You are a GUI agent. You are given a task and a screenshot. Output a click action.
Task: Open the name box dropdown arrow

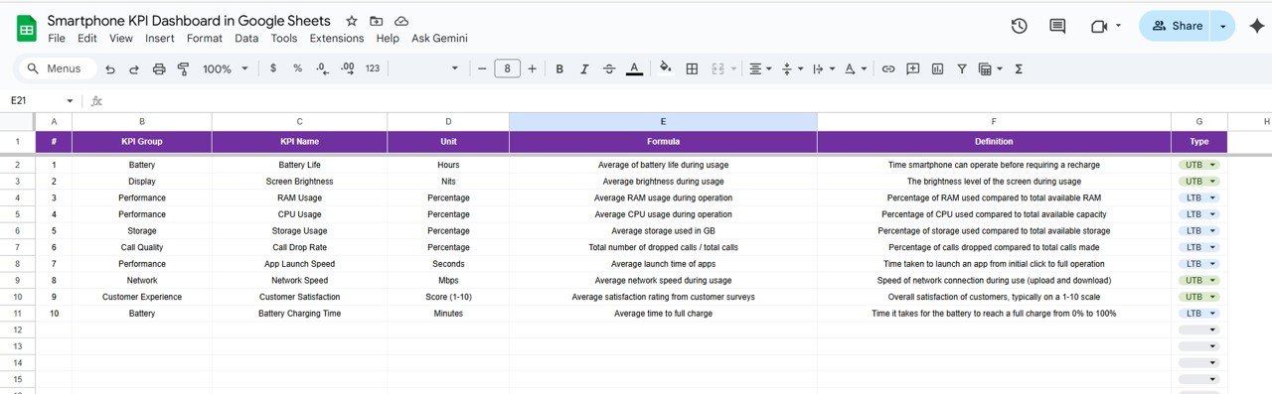(70, 100)
